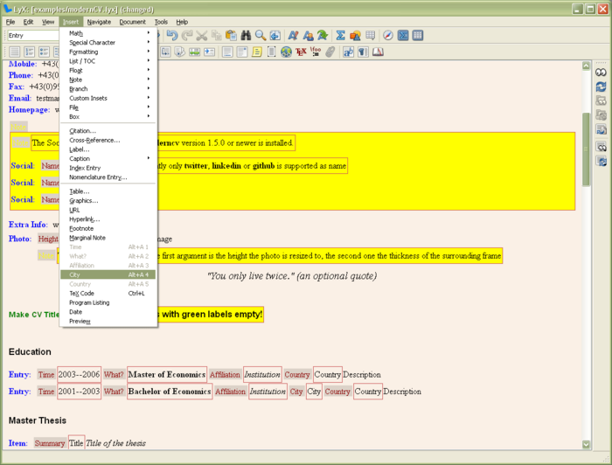Click the Undo arrow icon
Image resolution: width=612 pixels, height=465 pixels.
pyautogui.click(x=172, y=36)
